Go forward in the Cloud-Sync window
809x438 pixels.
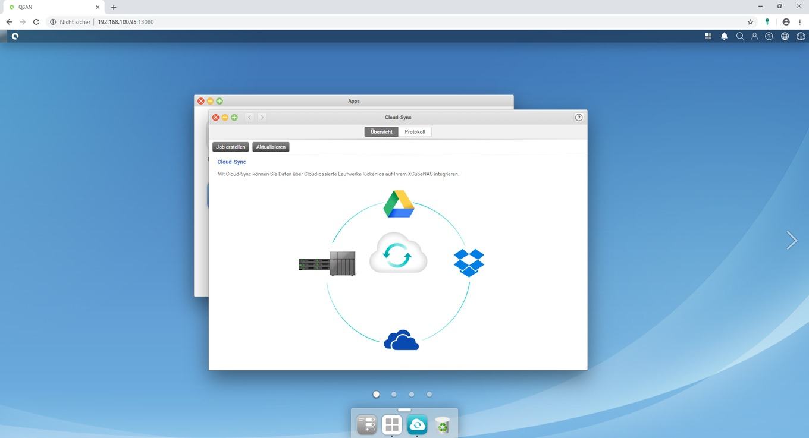click(x=262, y=117)
